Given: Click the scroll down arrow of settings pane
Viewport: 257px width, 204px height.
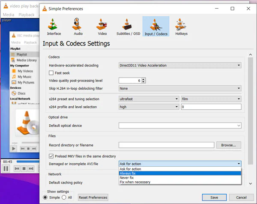Looking at the screenshot, I should click(x=251, y=183).
